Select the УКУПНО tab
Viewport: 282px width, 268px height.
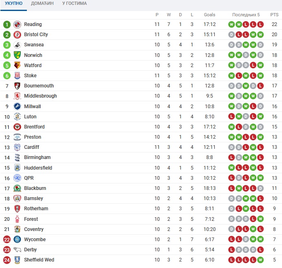point(14,3)
